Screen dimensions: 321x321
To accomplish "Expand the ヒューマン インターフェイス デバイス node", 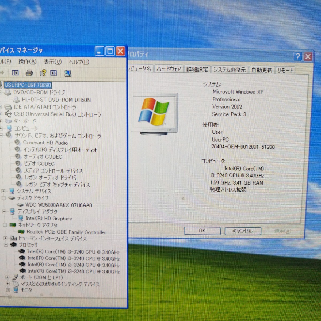I will point(5,238).
